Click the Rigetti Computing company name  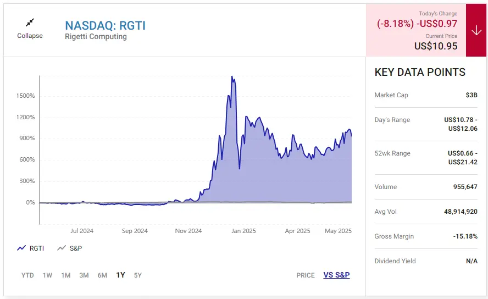pyautogui.click(x=96, y=36)
